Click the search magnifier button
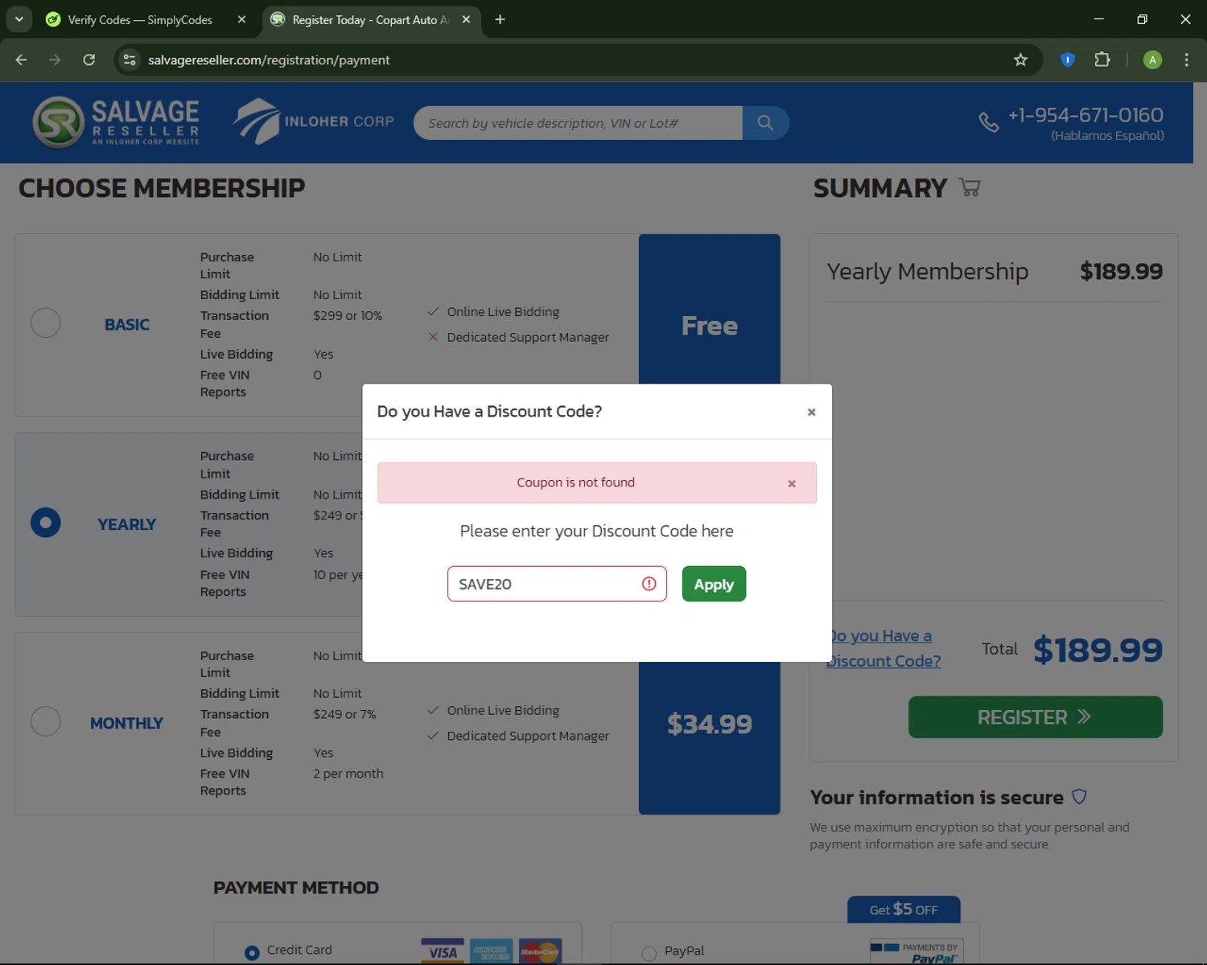 click(x=765, y=123)
